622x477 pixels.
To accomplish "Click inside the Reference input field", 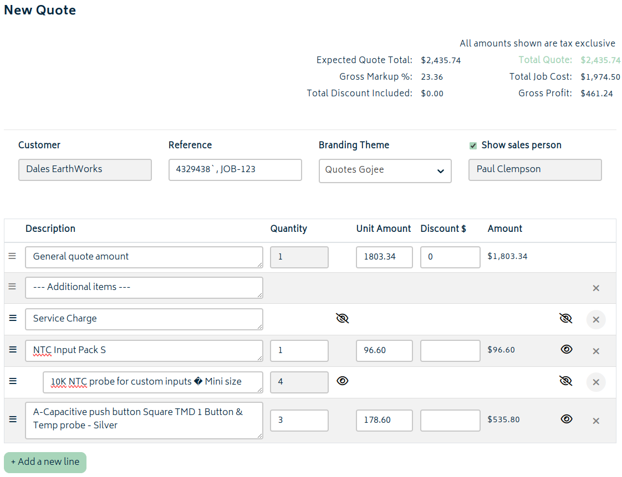I will [x=234, y=170].
